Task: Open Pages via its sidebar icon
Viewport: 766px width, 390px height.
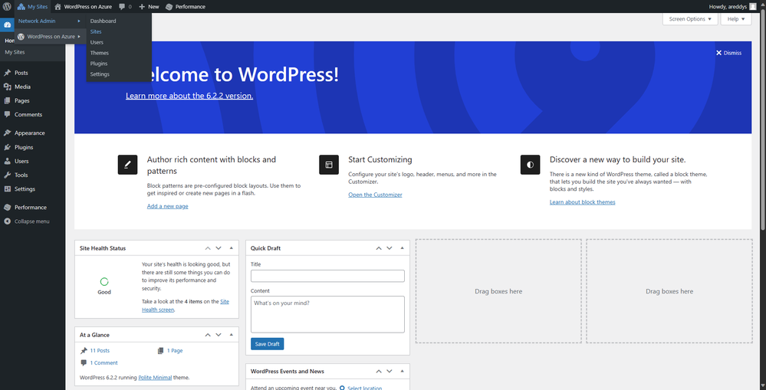Action: click(x=7, y=100)
